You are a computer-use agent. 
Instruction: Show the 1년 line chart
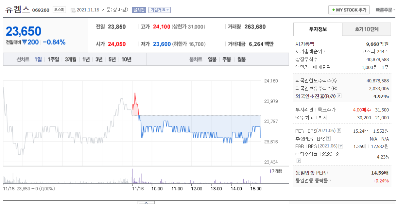coord(86,59)
